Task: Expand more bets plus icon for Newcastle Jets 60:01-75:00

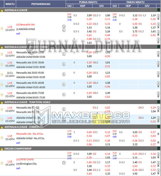Action: pos(158,96)
